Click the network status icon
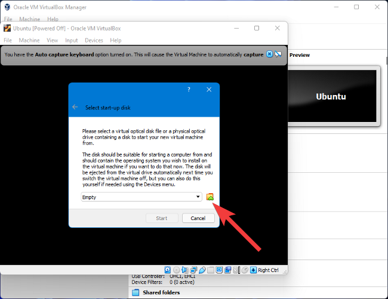Viewport: 388px width, 299px height. [x=193, y=270]
